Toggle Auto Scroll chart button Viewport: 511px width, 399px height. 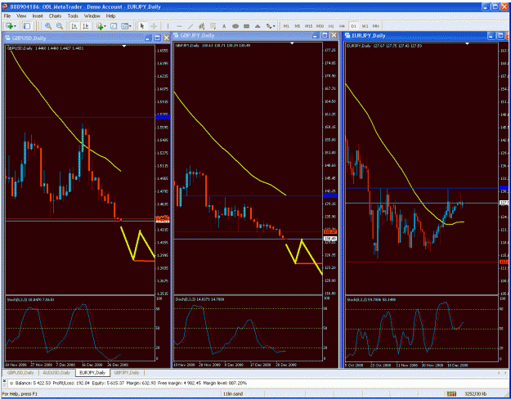tap(74, 26)
